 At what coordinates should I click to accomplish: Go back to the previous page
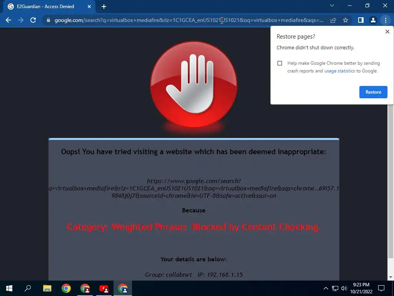pyautogui.click(x=8, y=20)
